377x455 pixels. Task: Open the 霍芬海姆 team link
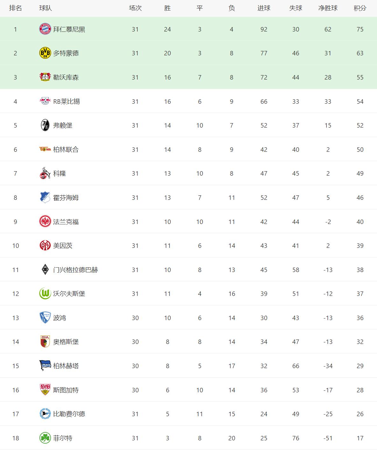click(66, 198)
